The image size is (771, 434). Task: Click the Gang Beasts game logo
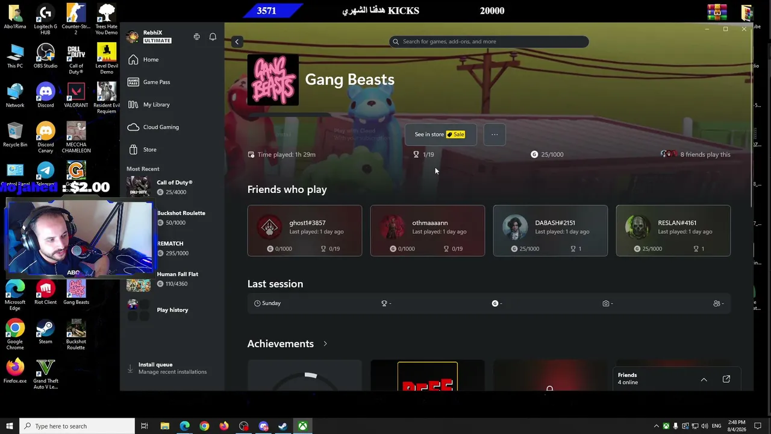[273, 80]
